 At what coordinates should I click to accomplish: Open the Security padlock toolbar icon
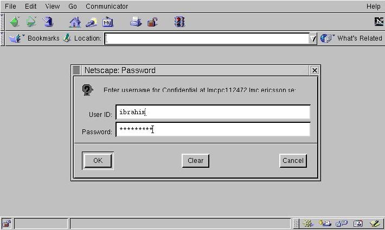(153, 22)
